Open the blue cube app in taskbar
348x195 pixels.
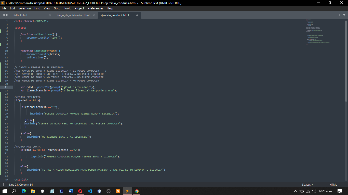[99, 191]
